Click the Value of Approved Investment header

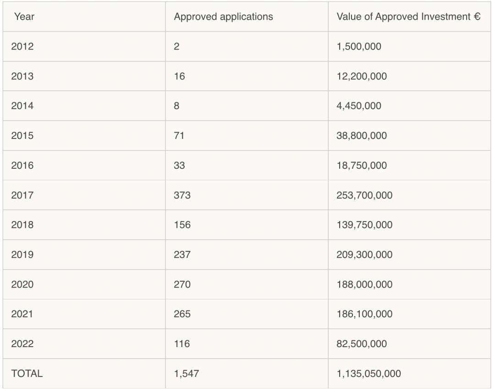(x=408, y=17)
